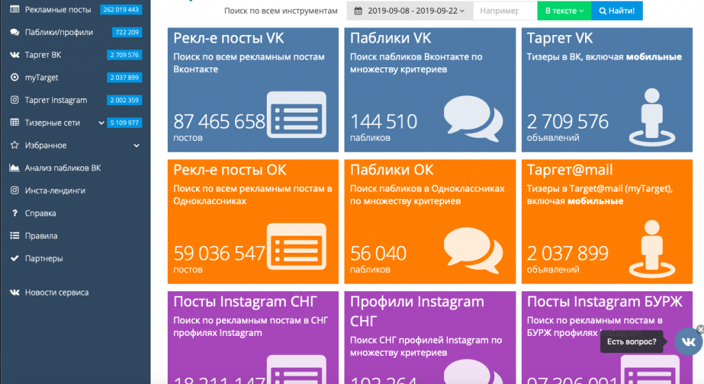Open the Посты Instagram БУРЖ tile heading
This screenshot has width=704, height=384.
coord(604,302)
